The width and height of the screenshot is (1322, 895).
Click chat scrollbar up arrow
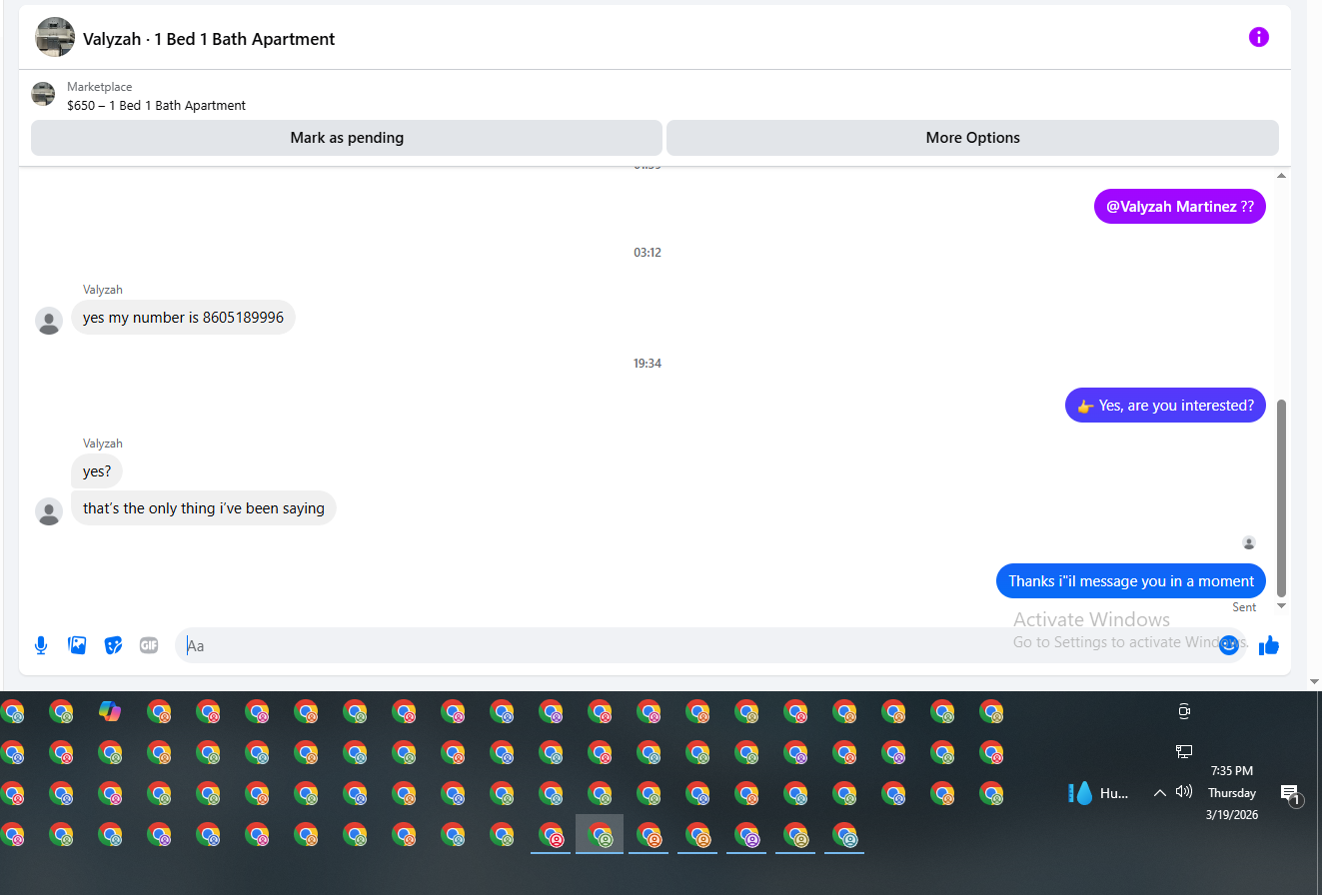coord(1282,176)
